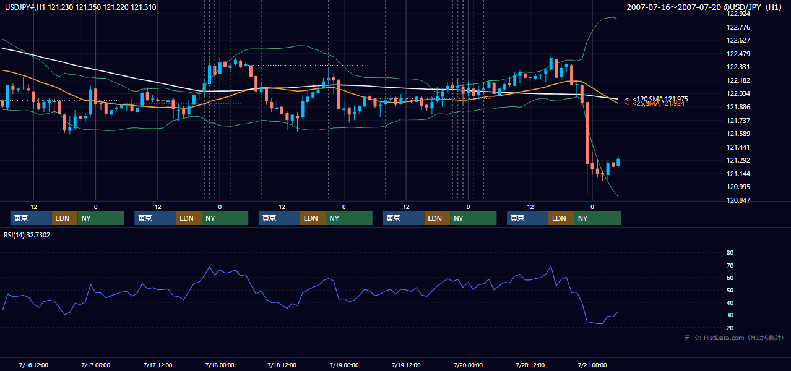Viewport: 791px width, 371px height.
Task: Select the 7/20 00:00 time axis label
Action: [468, 365]
